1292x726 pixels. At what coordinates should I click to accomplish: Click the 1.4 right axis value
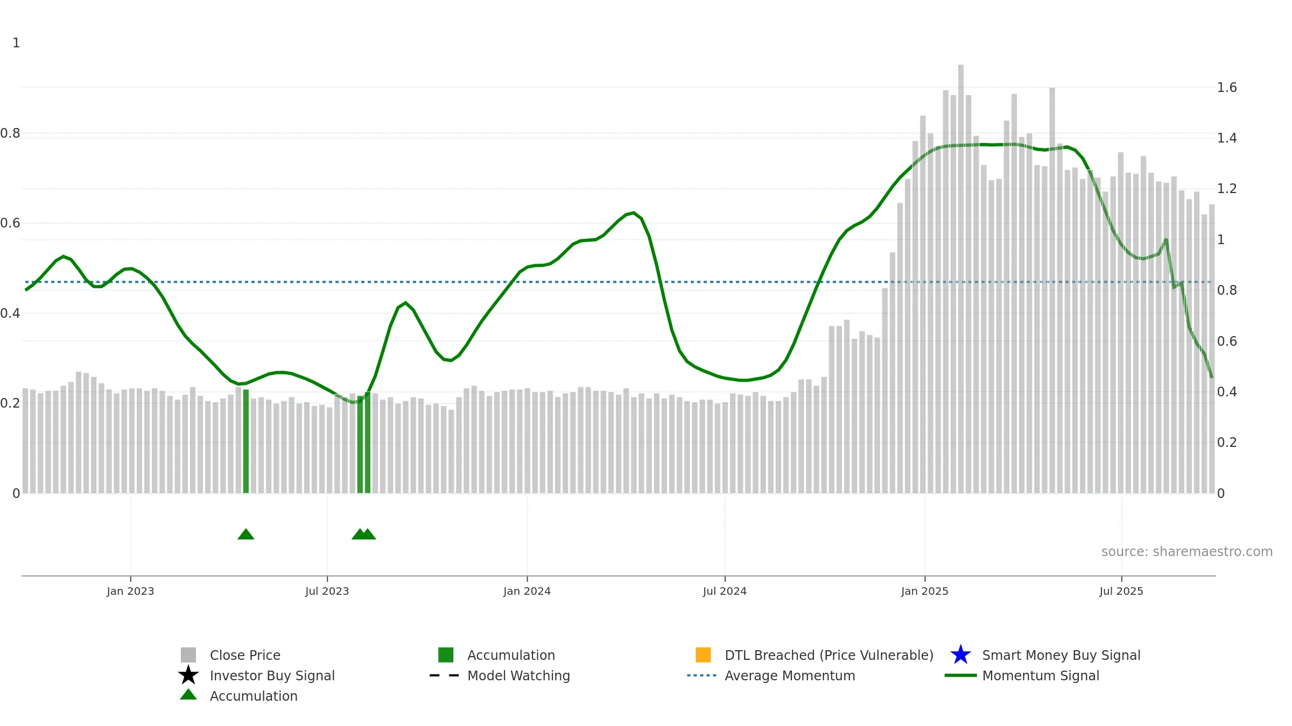pos(1227,138)
